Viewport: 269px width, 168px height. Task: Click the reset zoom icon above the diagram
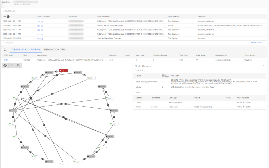5,65
